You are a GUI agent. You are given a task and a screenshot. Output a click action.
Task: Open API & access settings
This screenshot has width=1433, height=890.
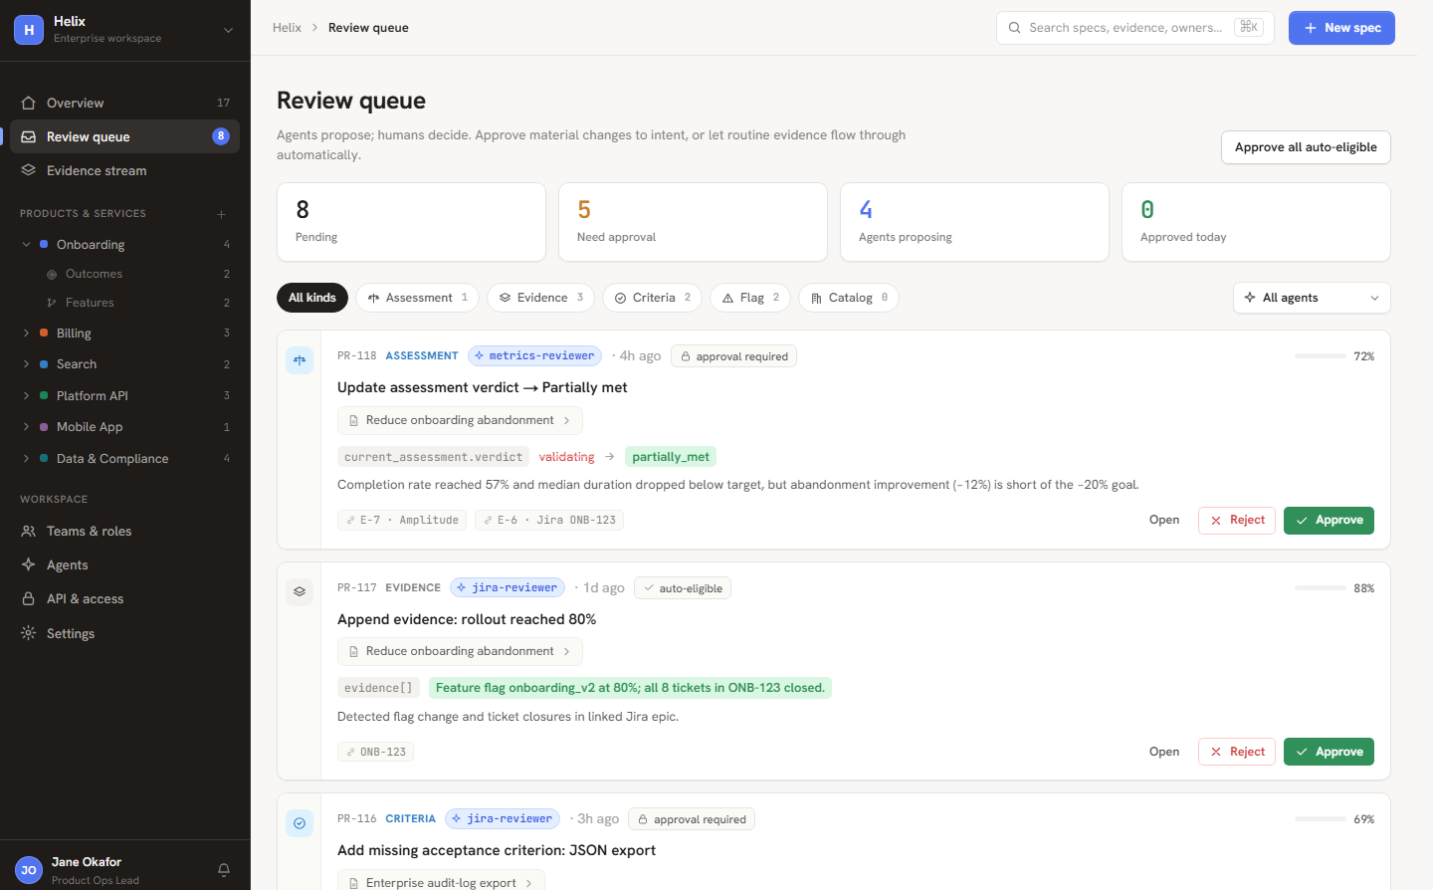tap(124, 598)
